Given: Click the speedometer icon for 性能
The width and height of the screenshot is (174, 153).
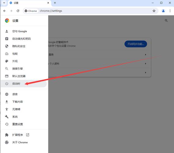Looking at the screenshot, I should point(7,54).
